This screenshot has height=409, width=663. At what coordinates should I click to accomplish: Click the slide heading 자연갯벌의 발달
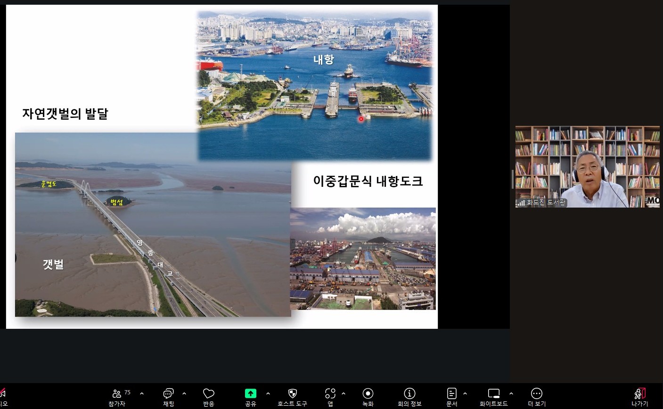coord(65,114)
